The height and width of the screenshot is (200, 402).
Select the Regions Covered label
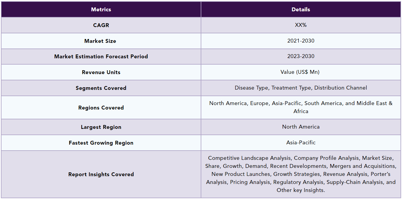point(101,108)
